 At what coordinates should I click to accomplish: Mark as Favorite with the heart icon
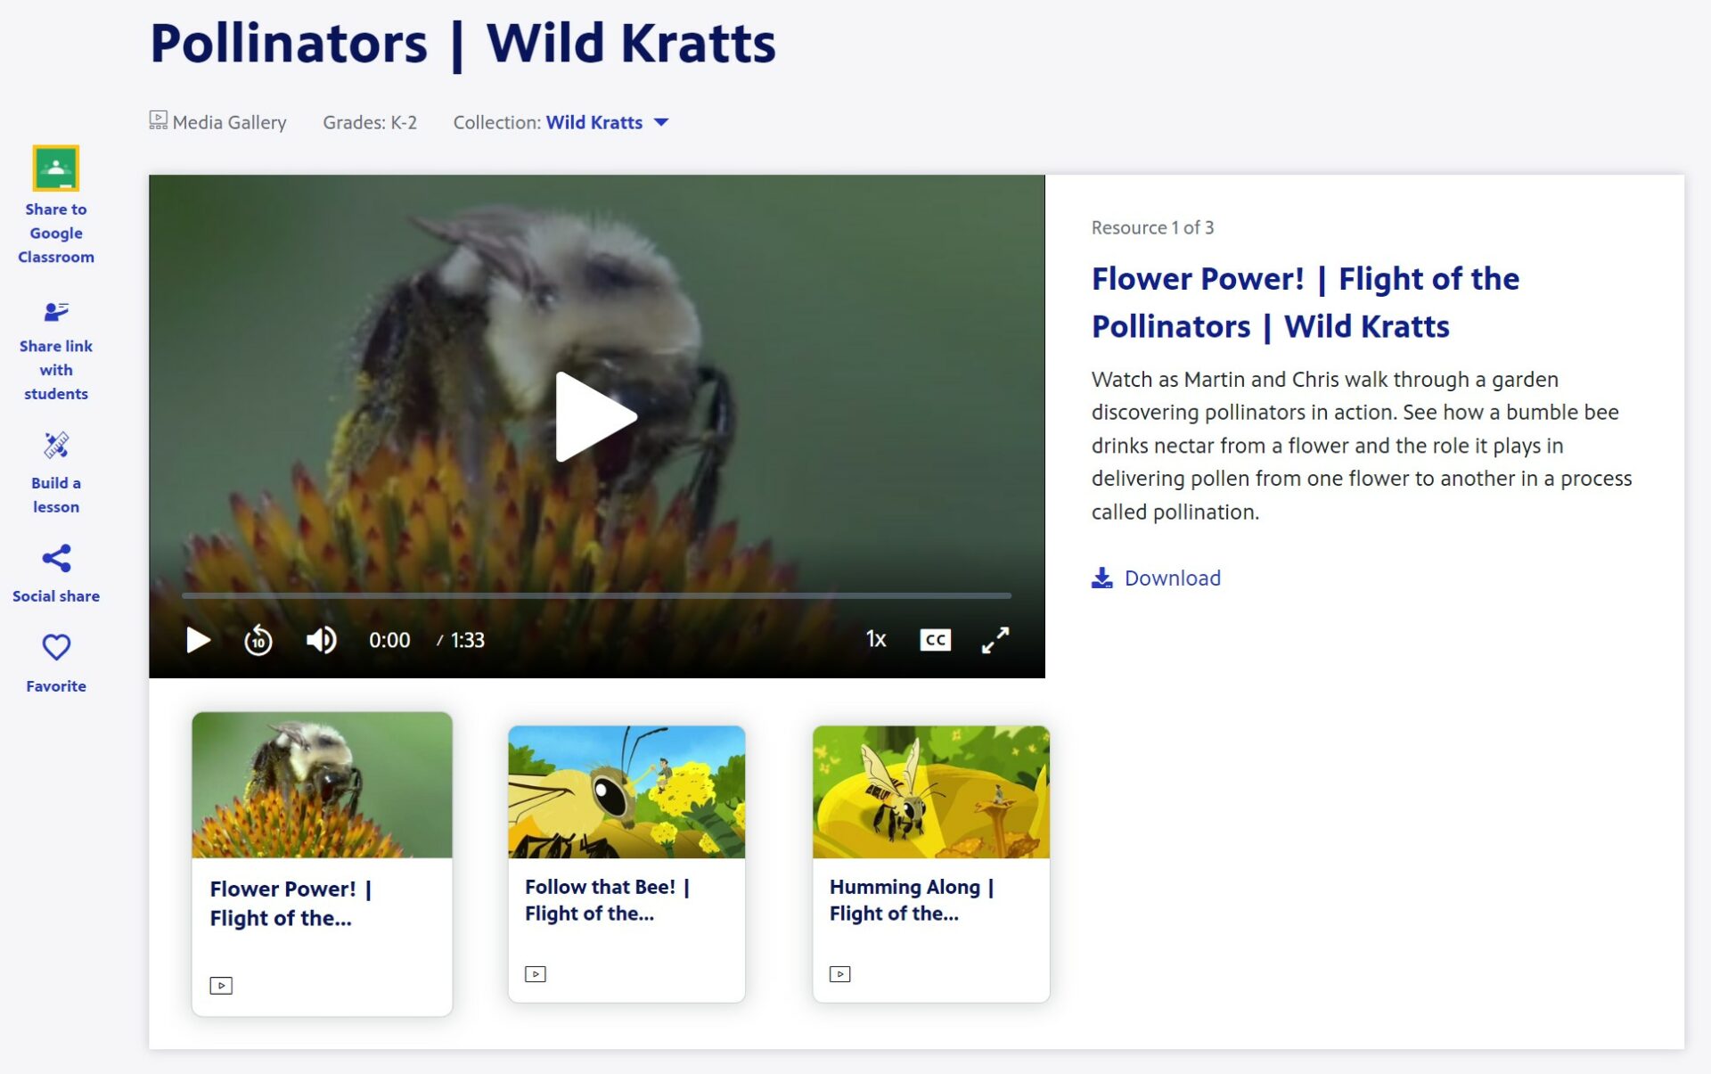[x=56, y=646]
